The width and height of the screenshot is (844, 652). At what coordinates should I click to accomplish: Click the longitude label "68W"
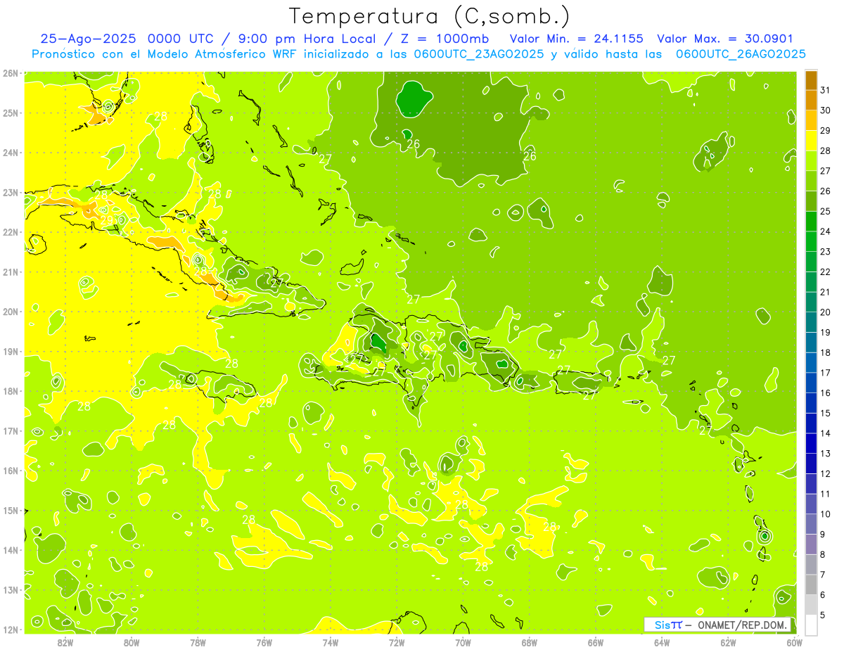coord(530,642)
